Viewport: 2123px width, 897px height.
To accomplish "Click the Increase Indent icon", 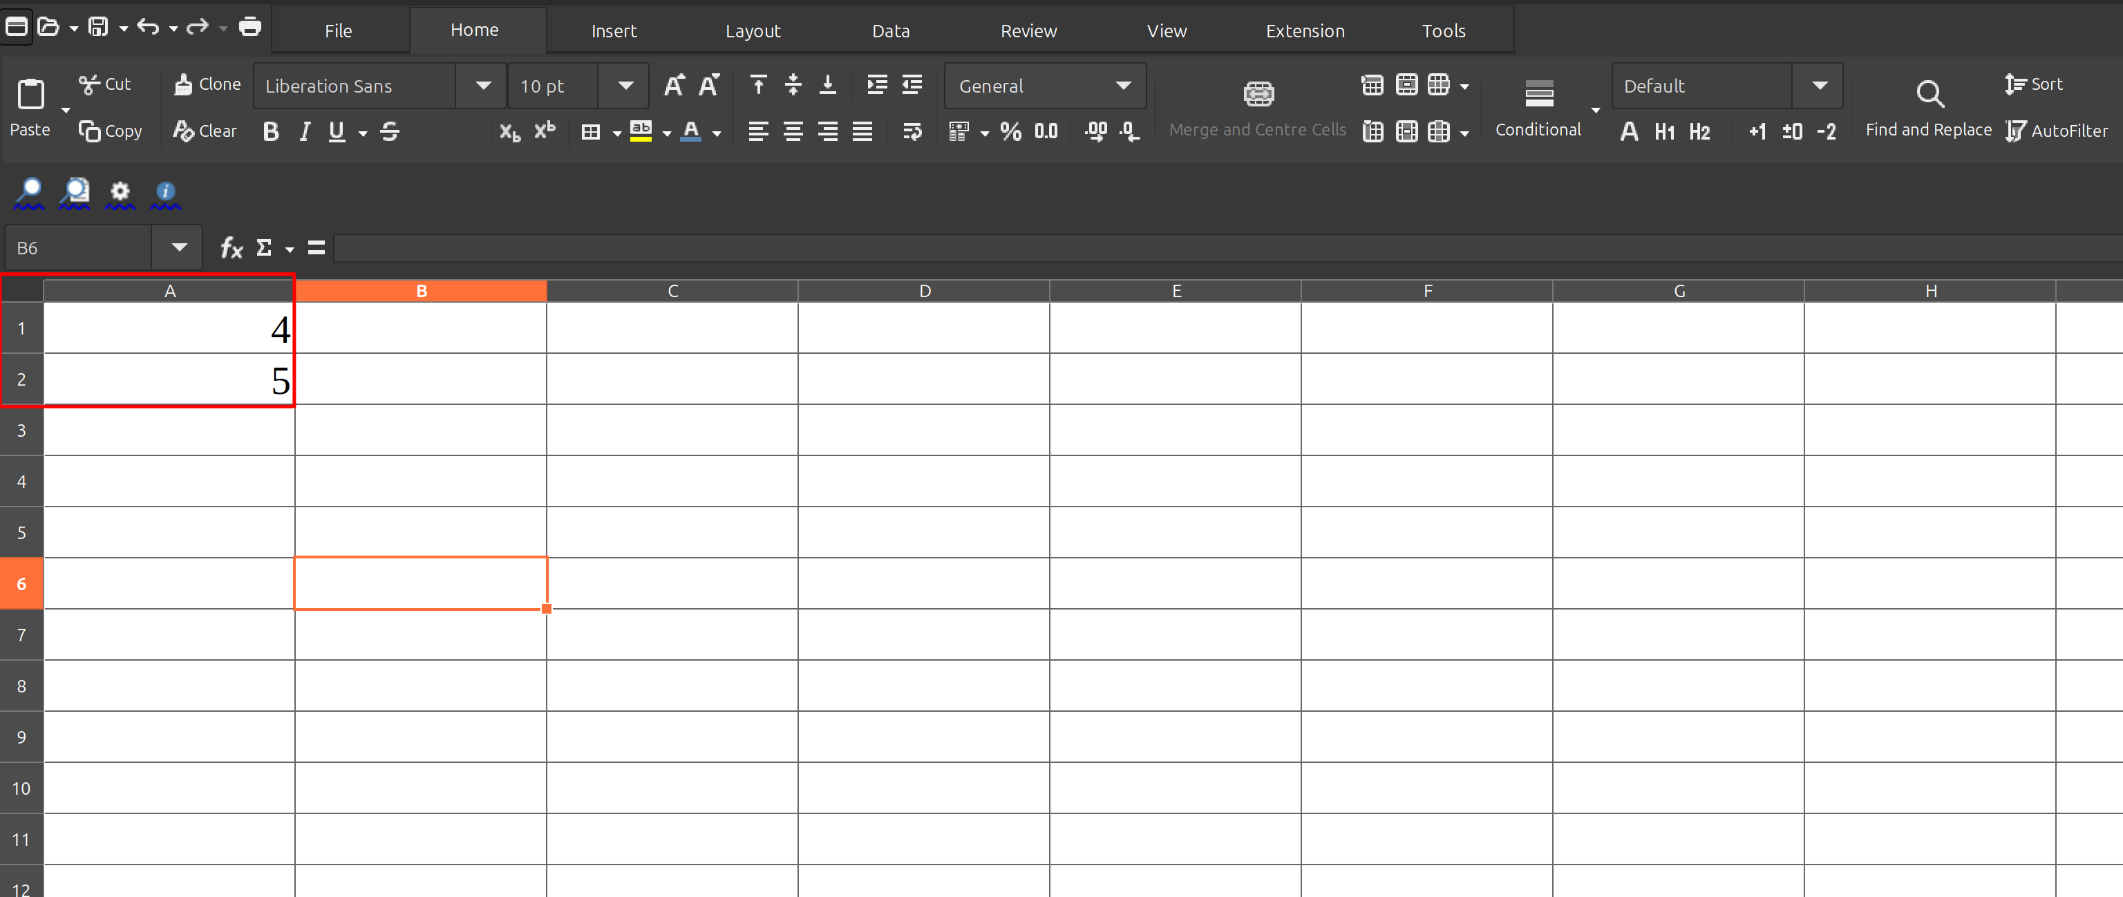I will pyautogui.click(x=877, y=84).
